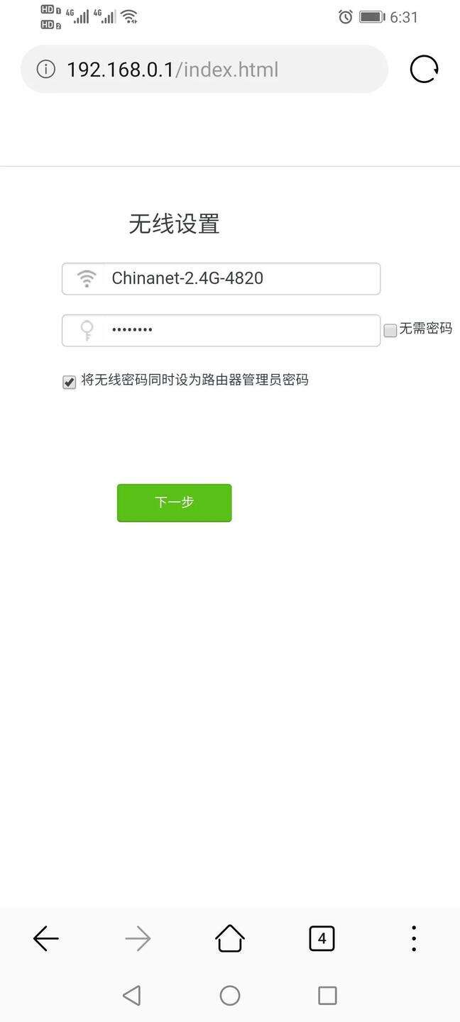Go back with the browser back arrow
The height and width of the screenshot is (1022, 460).
[x=46, y=939]
